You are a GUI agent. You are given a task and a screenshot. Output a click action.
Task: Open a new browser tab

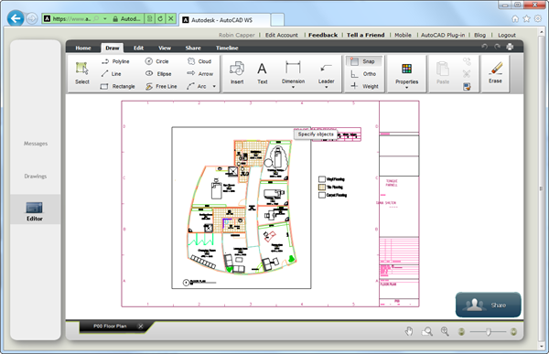pyautogui.click(x=277, y=19)
